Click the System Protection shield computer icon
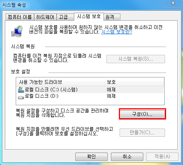This screenshot has height=165, width=183. (17, 31)
